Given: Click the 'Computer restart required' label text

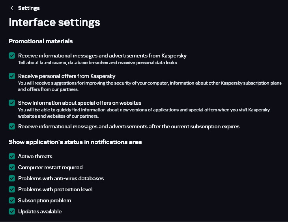Looking at the screenshot, I should click(x=50, y=167).
